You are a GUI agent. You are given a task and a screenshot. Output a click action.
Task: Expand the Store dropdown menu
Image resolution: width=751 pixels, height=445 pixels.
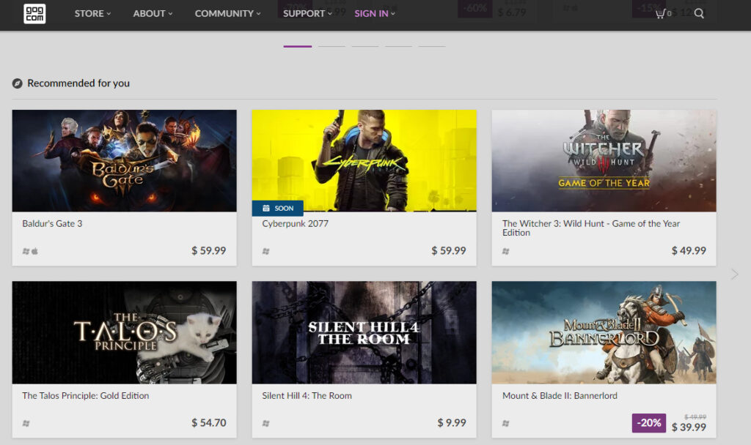[x=92, y=13]
